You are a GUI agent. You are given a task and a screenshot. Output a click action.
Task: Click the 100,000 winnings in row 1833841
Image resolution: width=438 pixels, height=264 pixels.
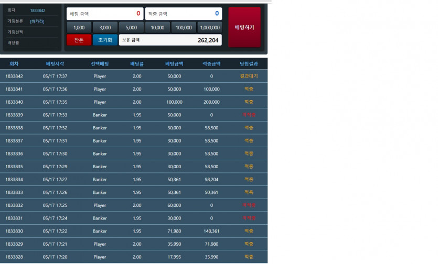(211, 89)
